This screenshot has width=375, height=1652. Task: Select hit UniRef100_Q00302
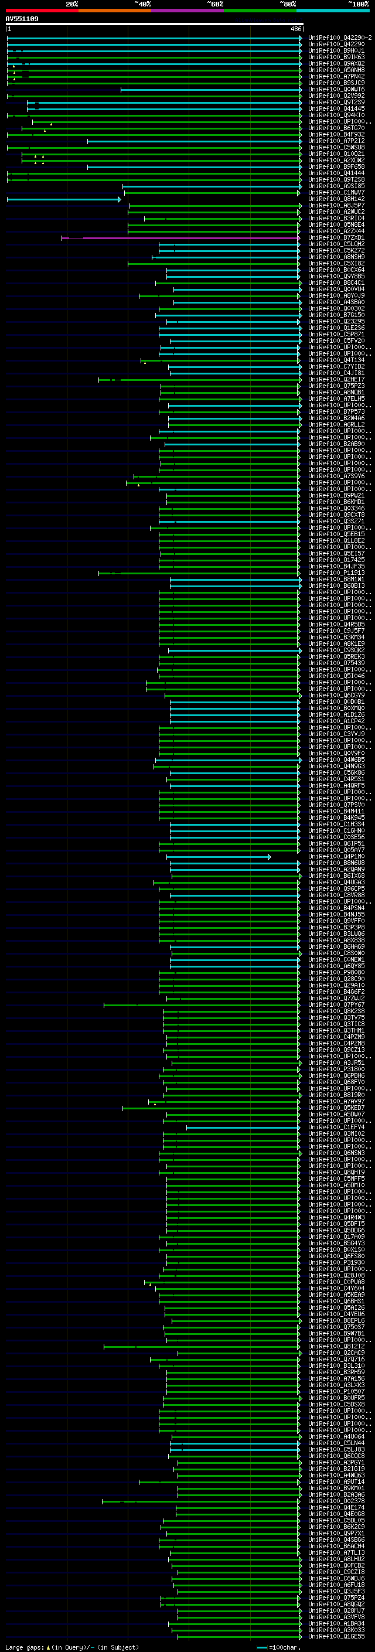[336, 308]
